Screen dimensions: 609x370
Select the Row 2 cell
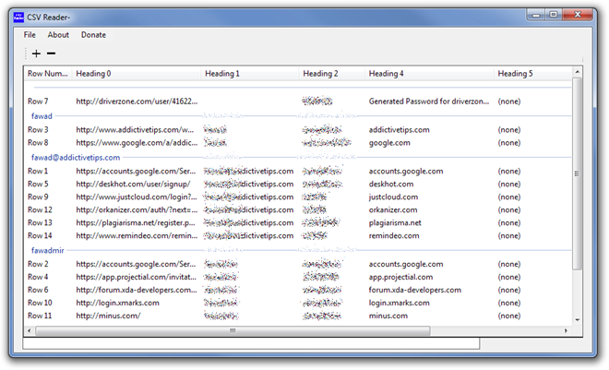38,264
